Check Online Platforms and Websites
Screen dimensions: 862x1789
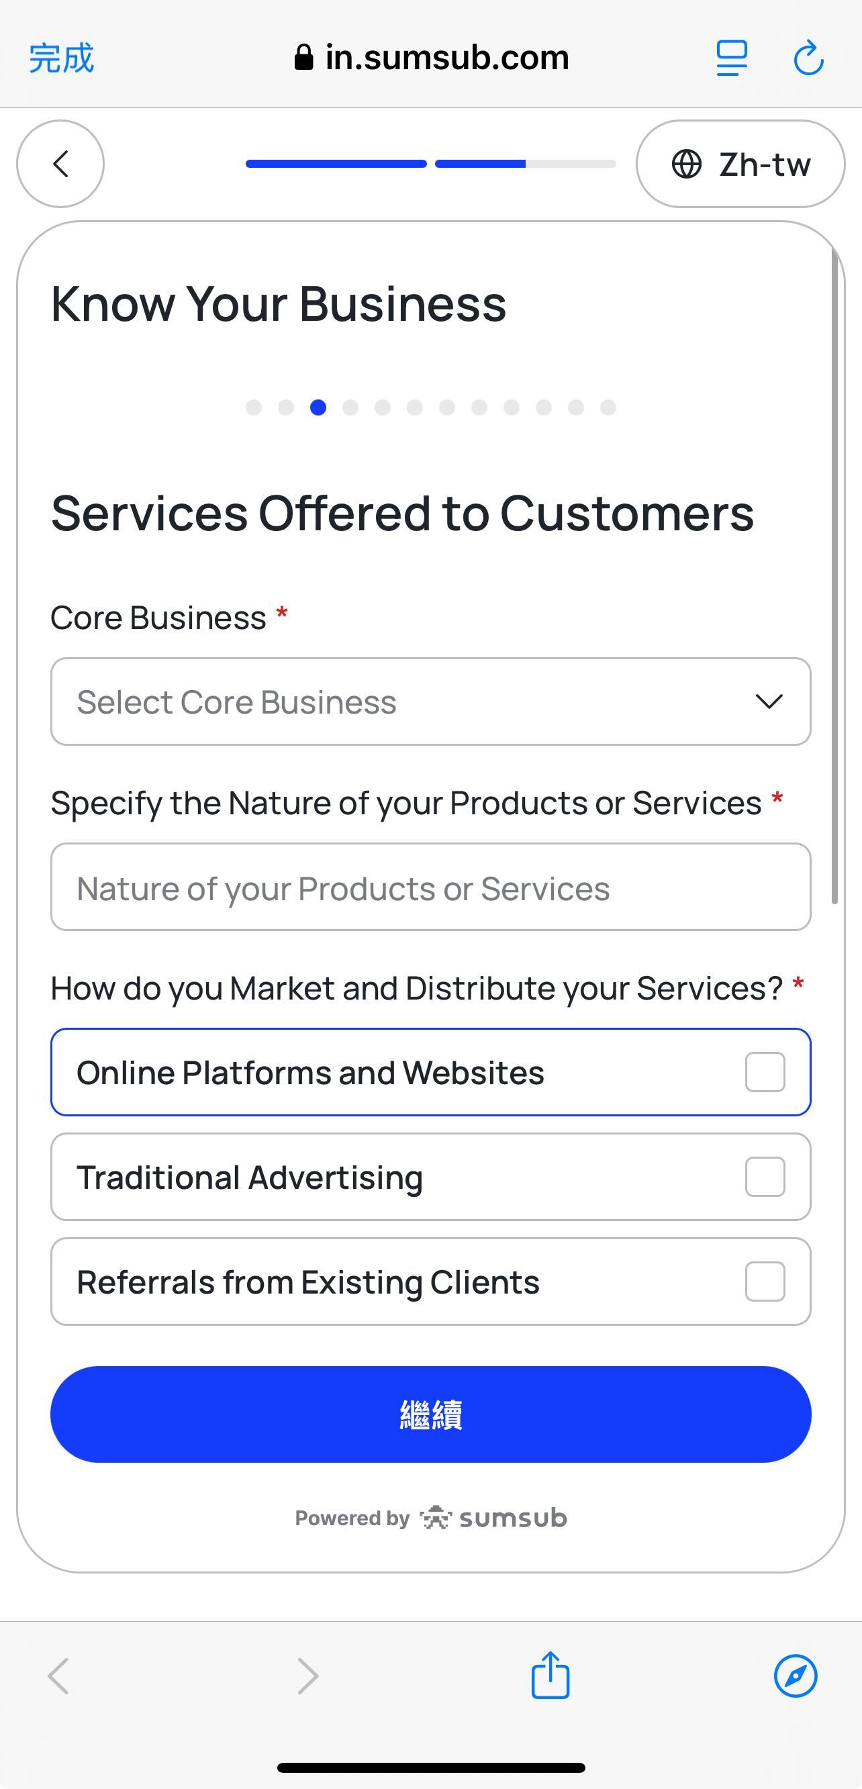765,1071
